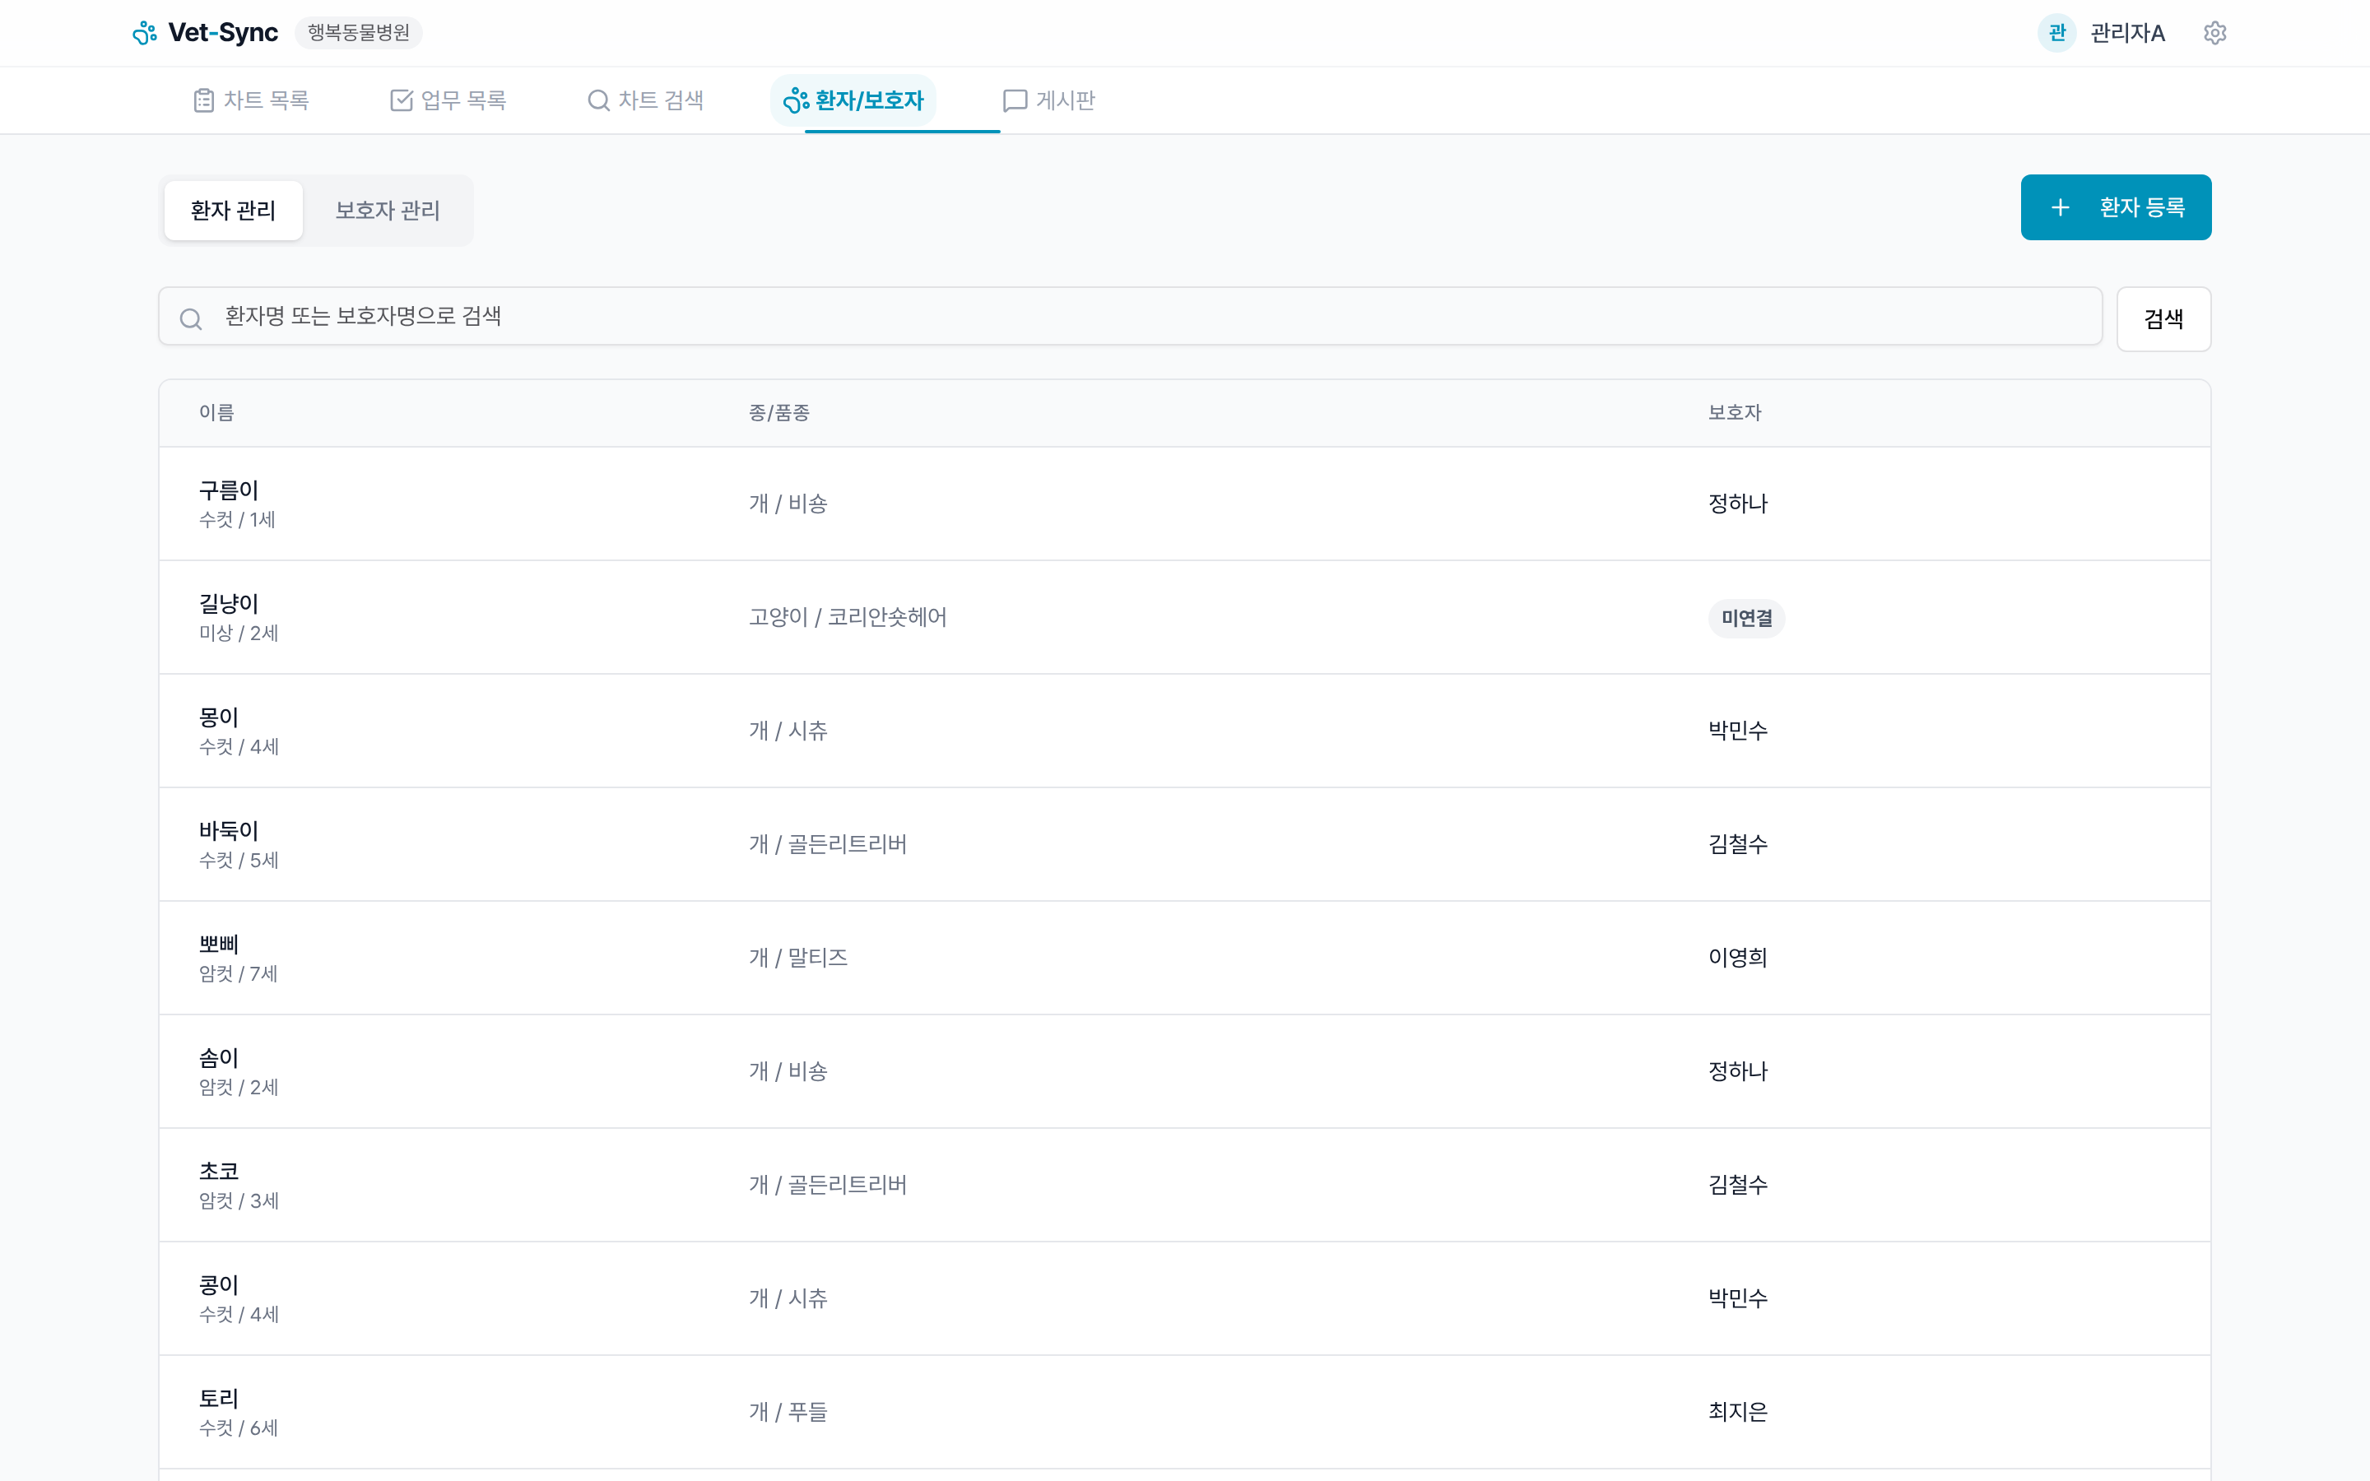
Task: Click the speech bubble icon for 게시판
Action: point(1015,100)
